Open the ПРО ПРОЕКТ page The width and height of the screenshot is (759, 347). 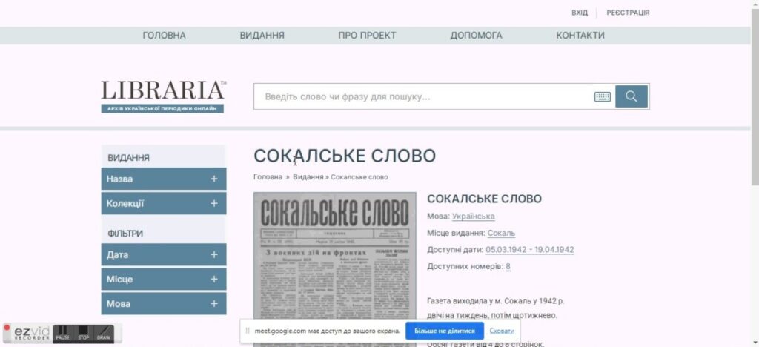[x=367, y=36]
